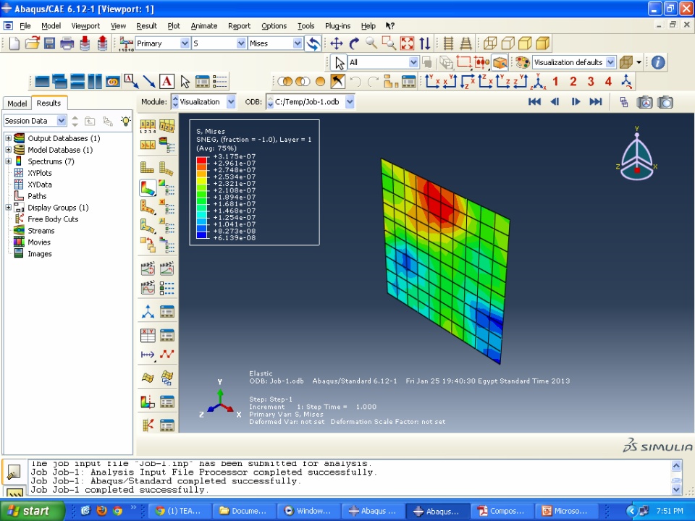Select custom view 3

(591, 82)
